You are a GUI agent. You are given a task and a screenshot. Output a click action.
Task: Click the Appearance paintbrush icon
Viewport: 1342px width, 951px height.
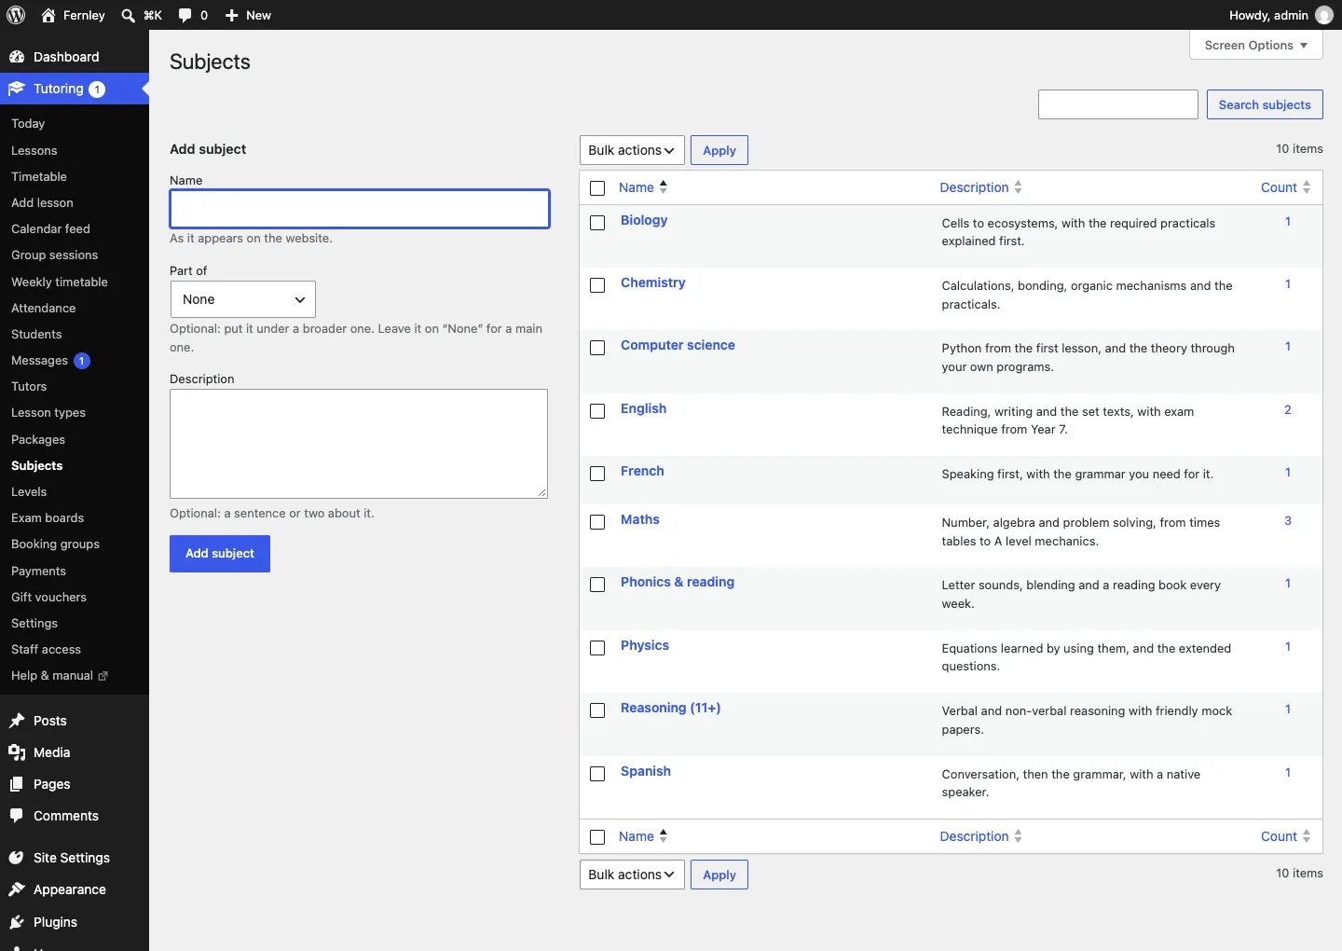click(x=17, y=889)
